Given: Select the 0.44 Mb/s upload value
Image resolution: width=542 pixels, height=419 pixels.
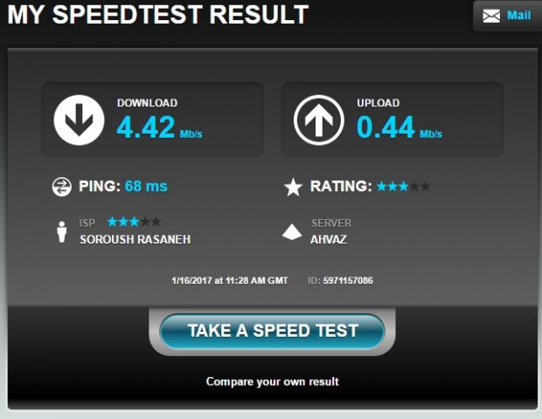Looking at the screenshot, I should click(x=400, y=127).
